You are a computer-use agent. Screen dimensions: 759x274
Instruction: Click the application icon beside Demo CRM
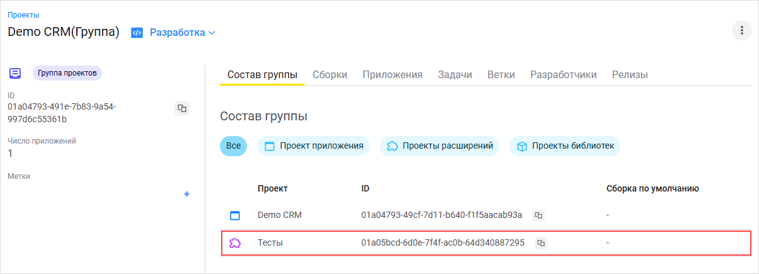click(235, 215)
